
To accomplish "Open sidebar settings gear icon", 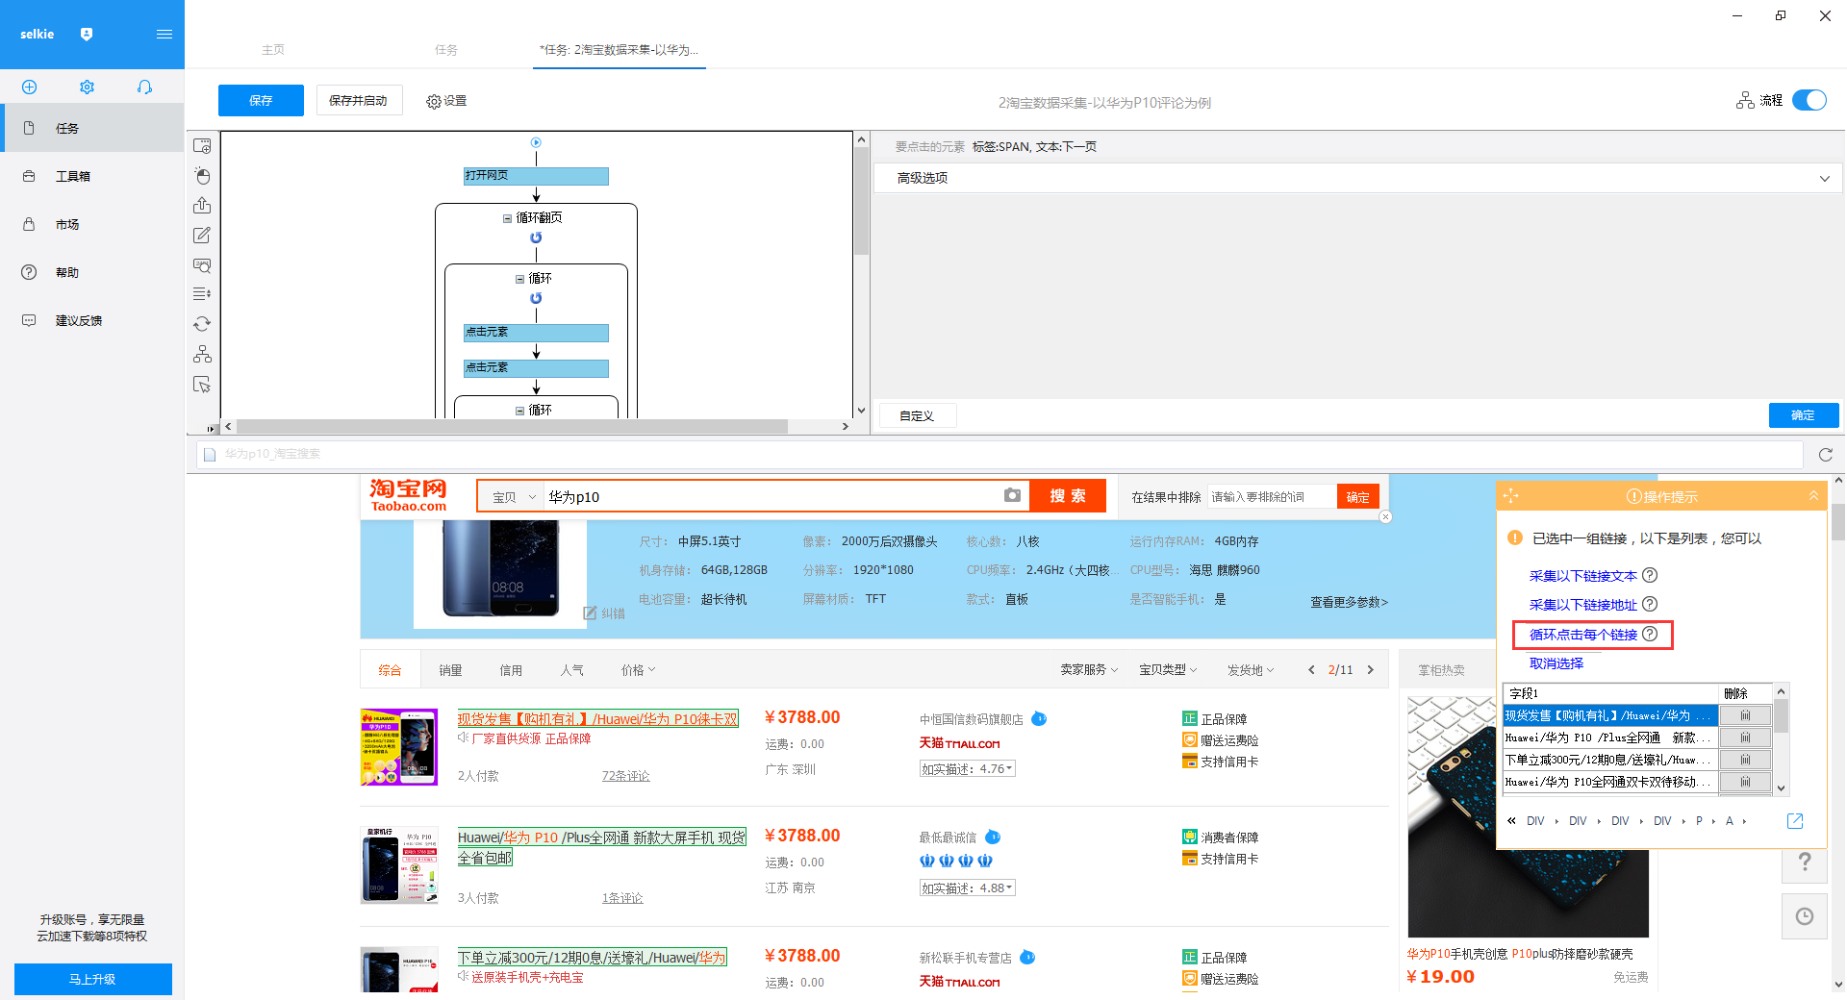I will 87,87.
